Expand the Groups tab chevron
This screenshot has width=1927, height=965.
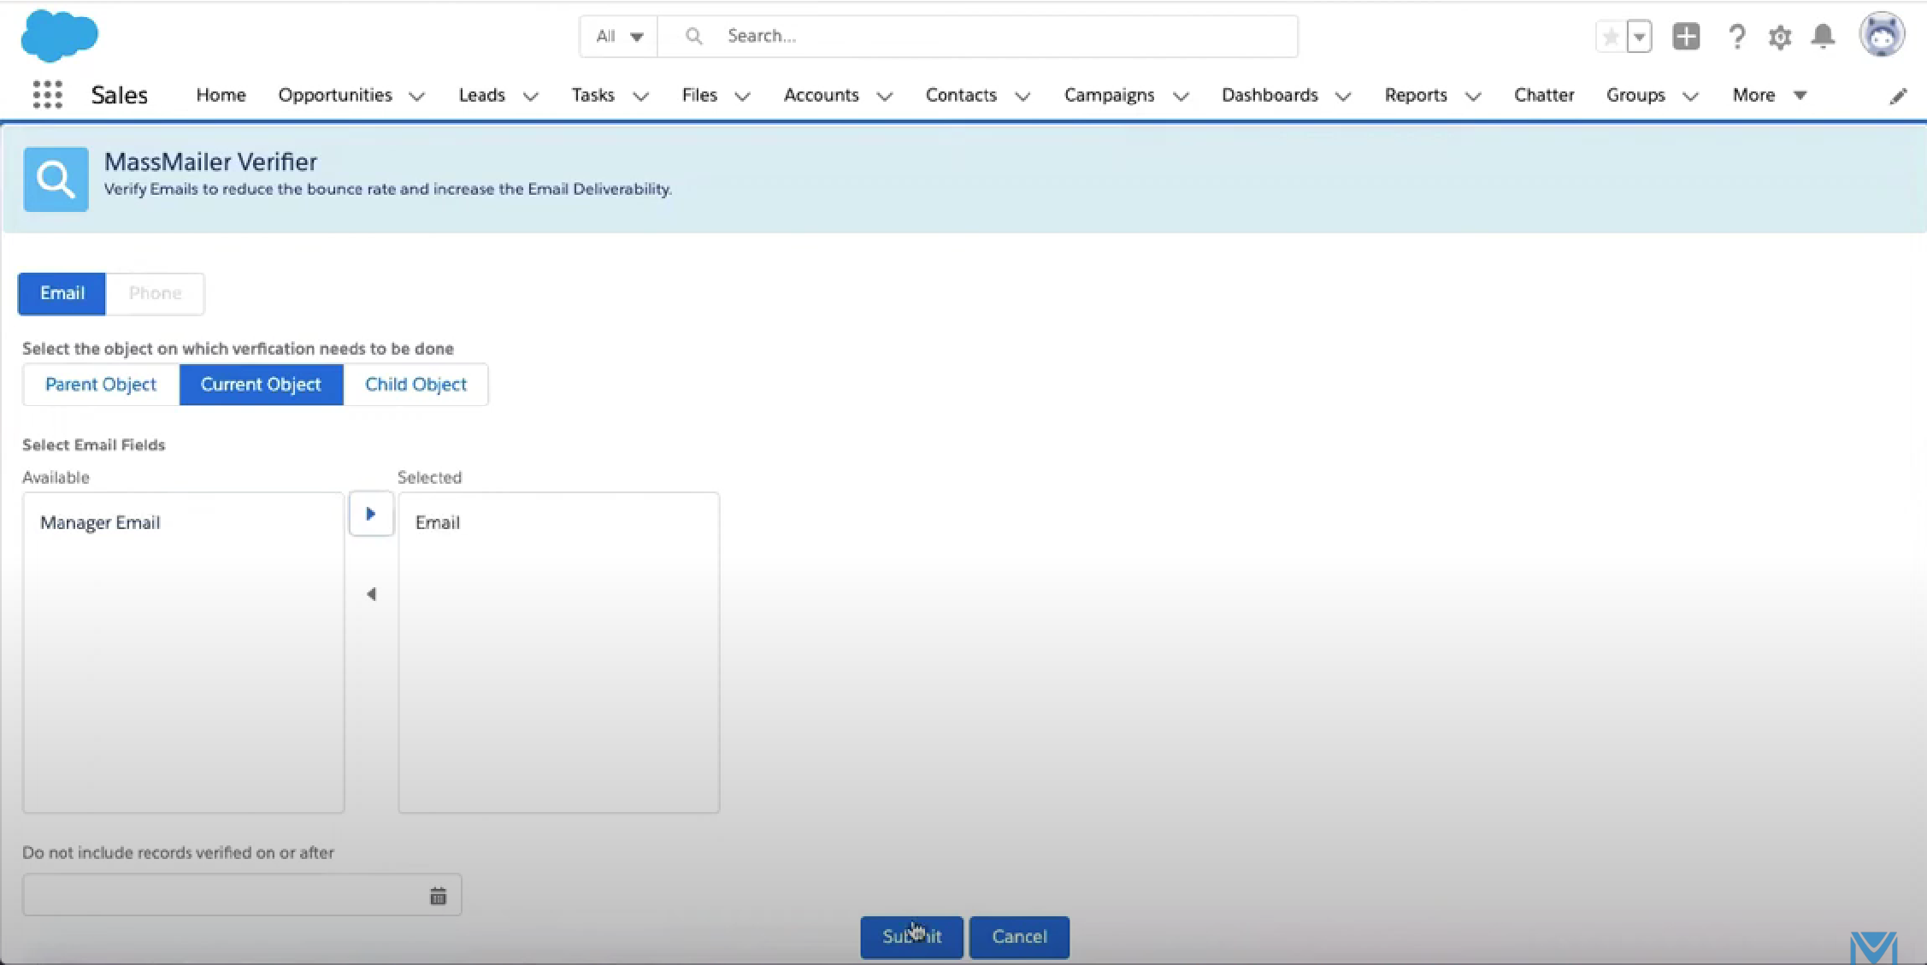[1689, 97]
